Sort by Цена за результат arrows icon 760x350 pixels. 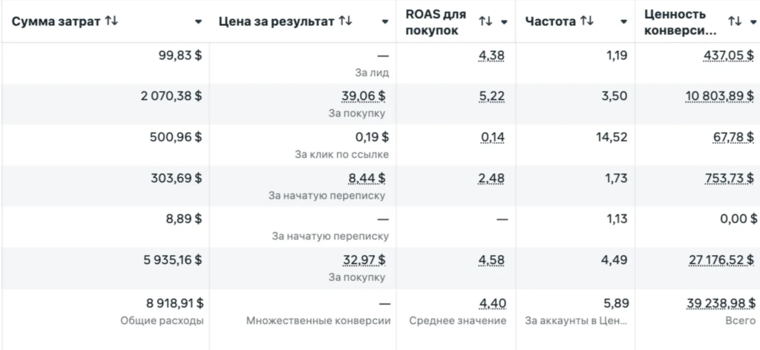pyautogui.click(x=345, y=22)
